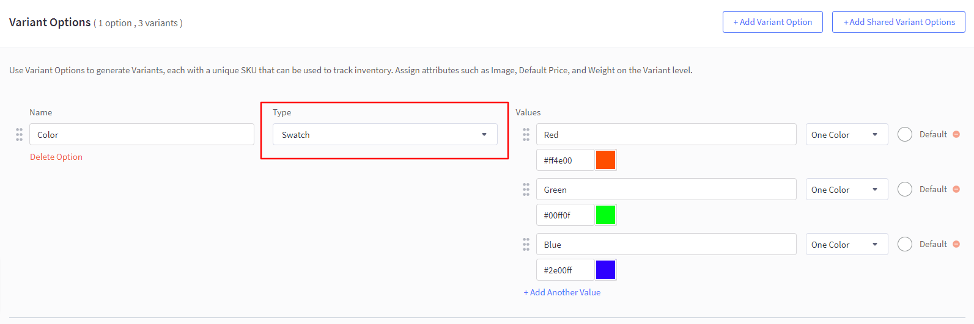
Task: Open the Type dropdown showing Swatch
Action: tap(385, 135)
